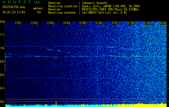Click the 0.6 kHz axis label
169x107 pixels.
click(2, 102)
